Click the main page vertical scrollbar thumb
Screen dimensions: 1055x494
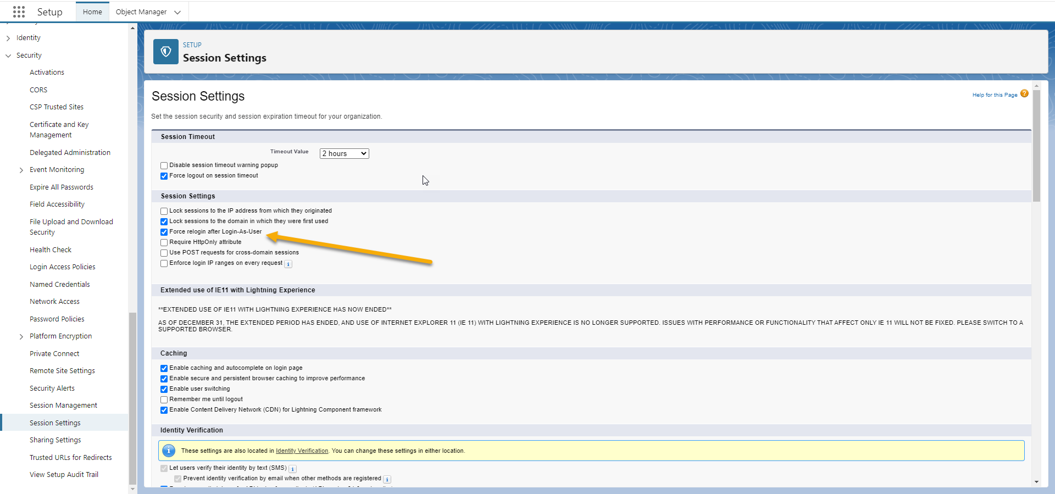pos(1036,146)
